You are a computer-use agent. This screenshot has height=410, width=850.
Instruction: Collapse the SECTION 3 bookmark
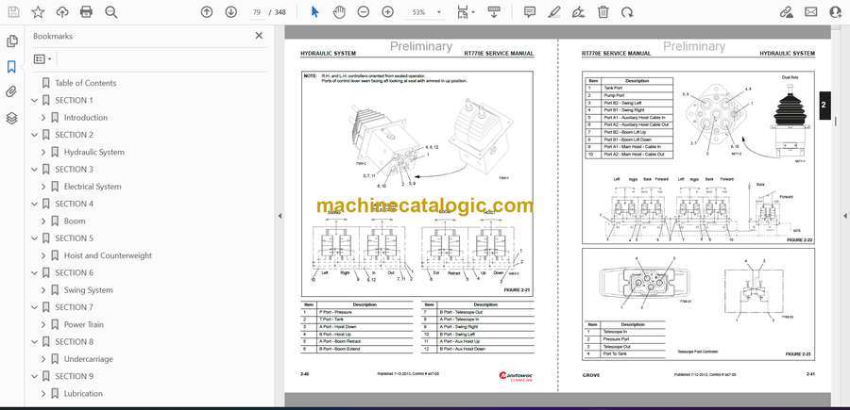tap(35, 170)
